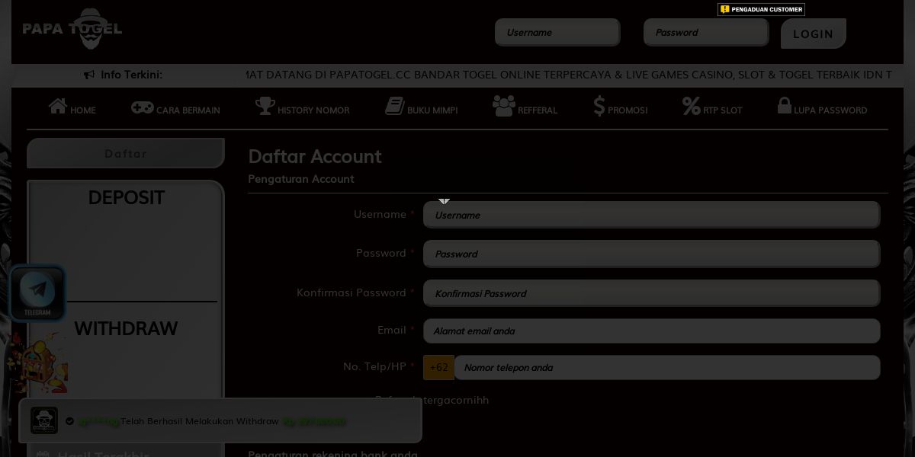The image size is (915, 457).
Task: Click the Pengaduan Customer badge
Action: tap(761, 9)
